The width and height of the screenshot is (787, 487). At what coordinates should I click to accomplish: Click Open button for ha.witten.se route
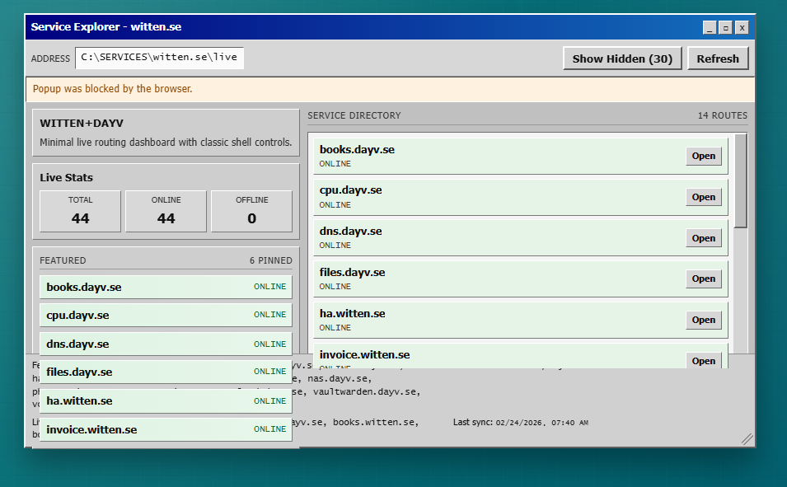click(x=703, y=320)
